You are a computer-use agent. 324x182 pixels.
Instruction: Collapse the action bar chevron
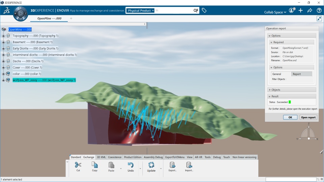coord(67,162)
